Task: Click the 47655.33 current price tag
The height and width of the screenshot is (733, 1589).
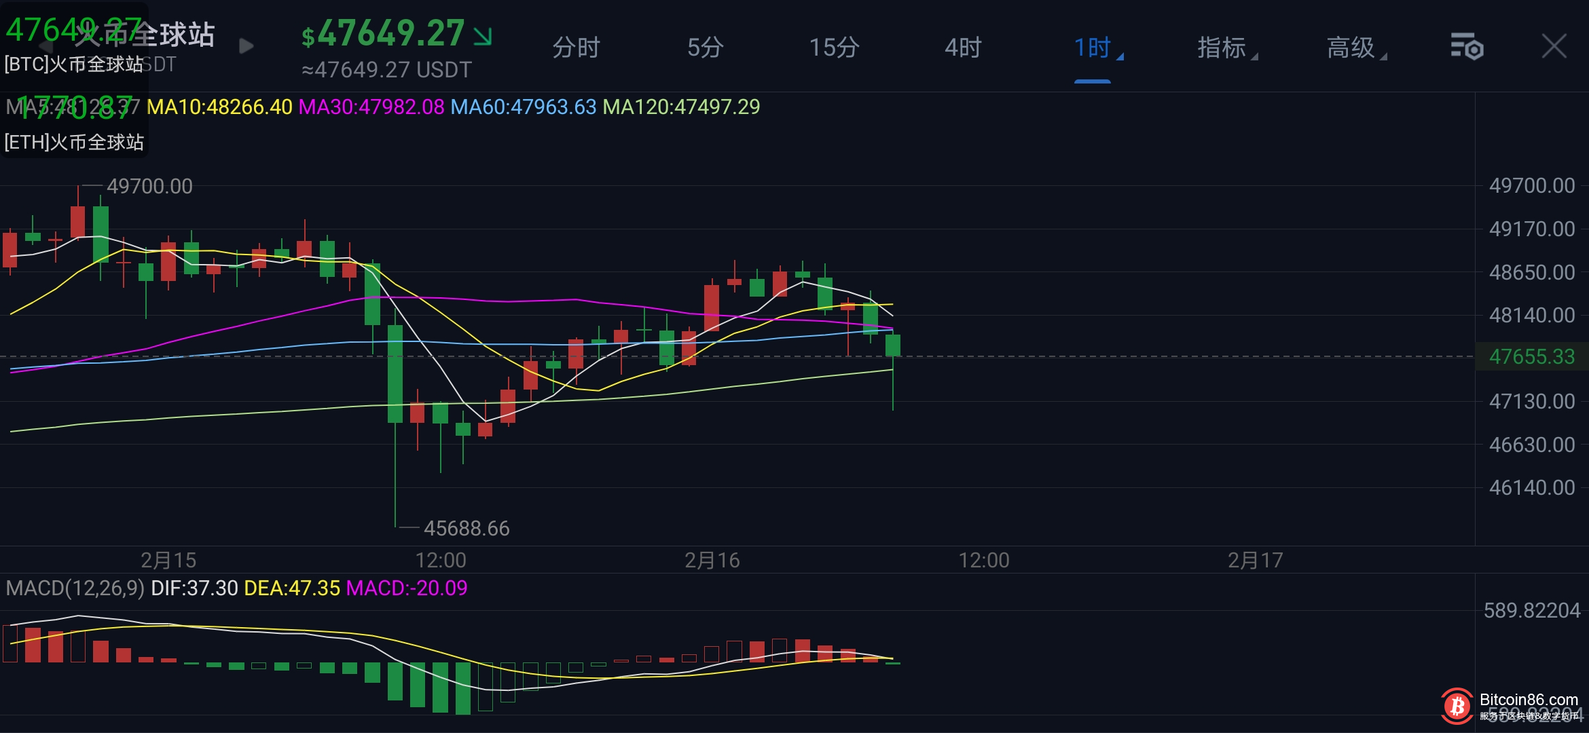Action: [x=1531, y=356]
